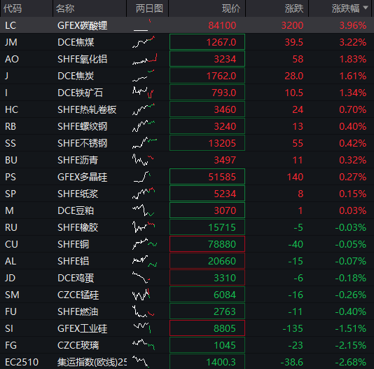
Task: Select the code SS
Action: point(11,143)
